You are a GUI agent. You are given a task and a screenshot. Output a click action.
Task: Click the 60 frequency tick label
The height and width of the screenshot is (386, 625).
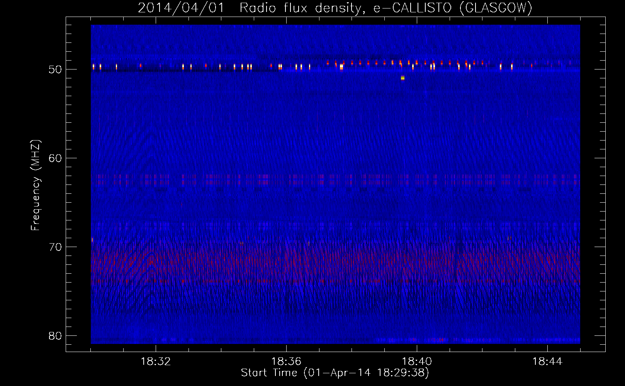coord(56,158)
